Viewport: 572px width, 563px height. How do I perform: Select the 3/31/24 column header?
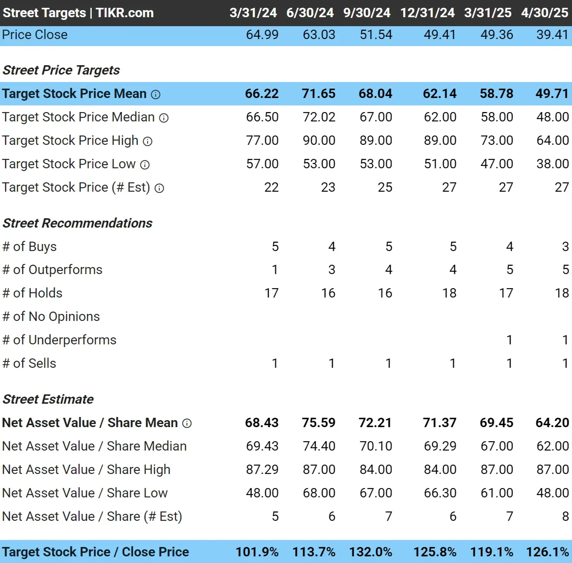(x=253, y=12)
